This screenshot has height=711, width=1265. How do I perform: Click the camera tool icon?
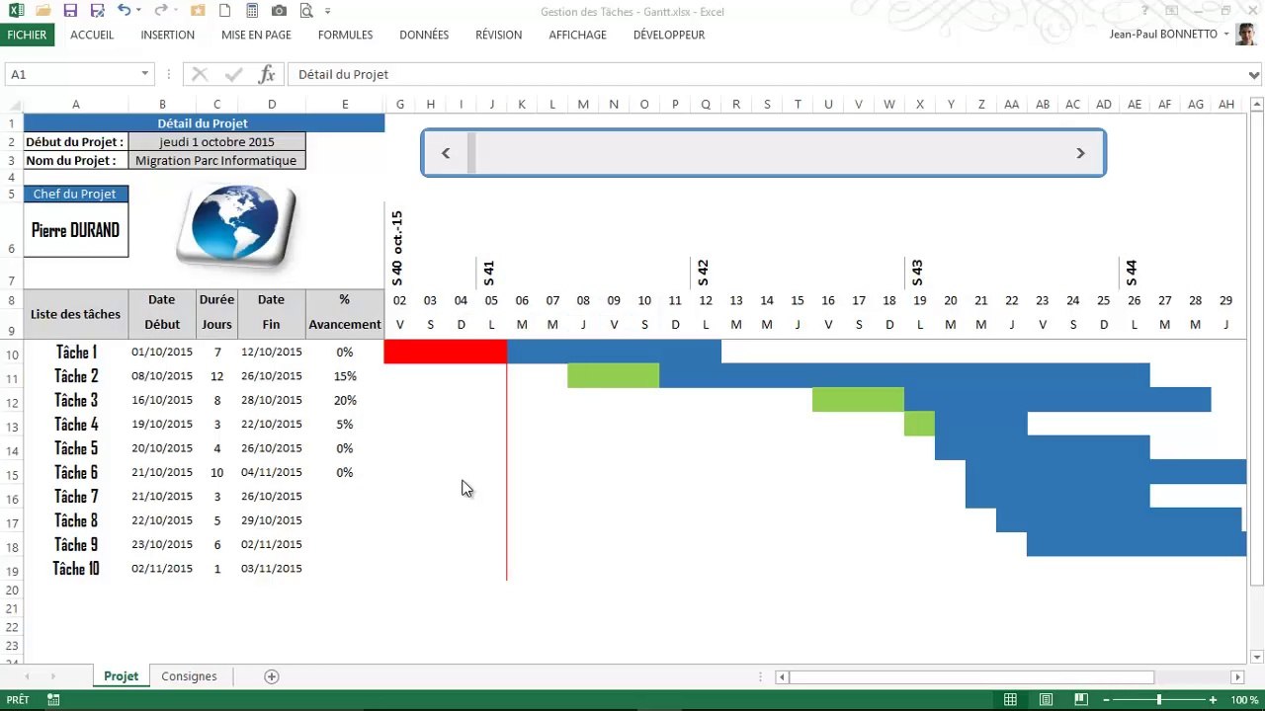280,11
